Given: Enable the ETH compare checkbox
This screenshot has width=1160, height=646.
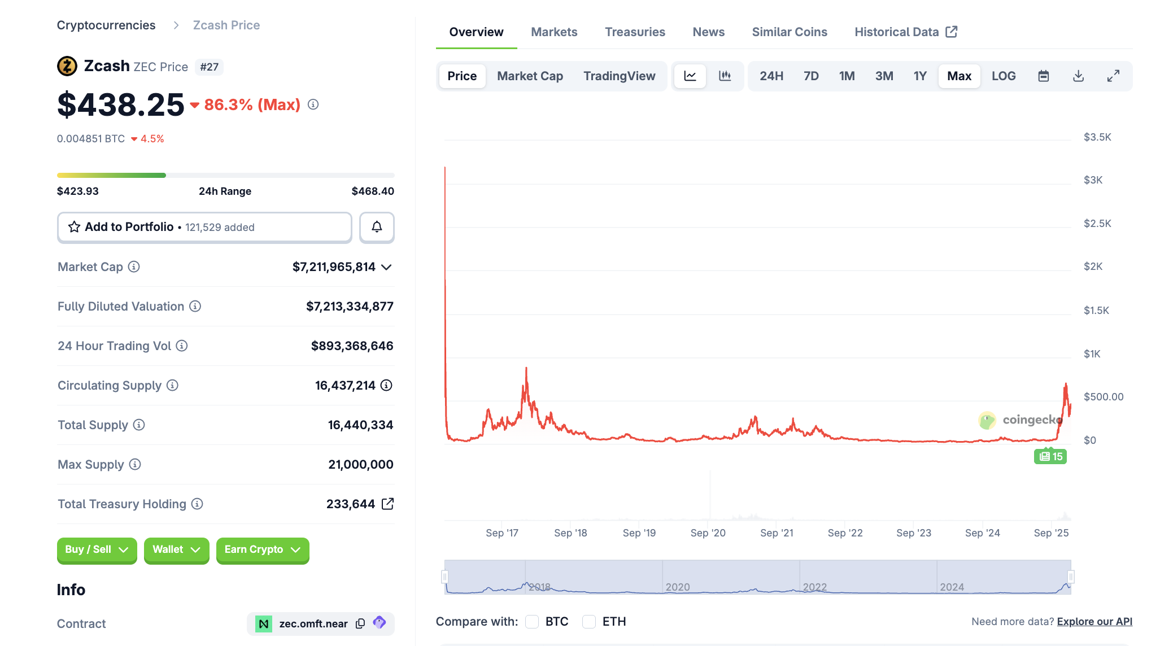Looking at the screenshot, I should 589,622.
